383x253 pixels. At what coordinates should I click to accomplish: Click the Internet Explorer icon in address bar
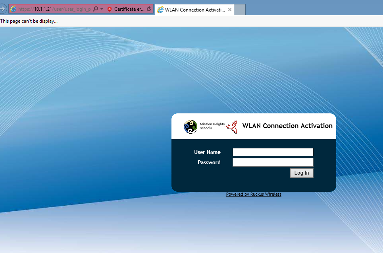[13, 9]
